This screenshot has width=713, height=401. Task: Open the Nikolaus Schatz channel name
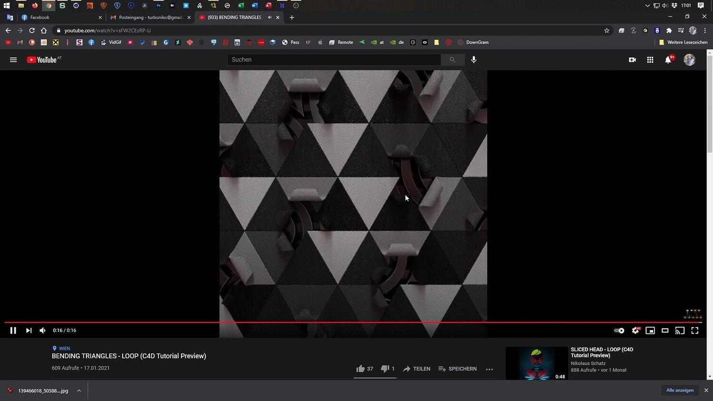click(588, 363)
